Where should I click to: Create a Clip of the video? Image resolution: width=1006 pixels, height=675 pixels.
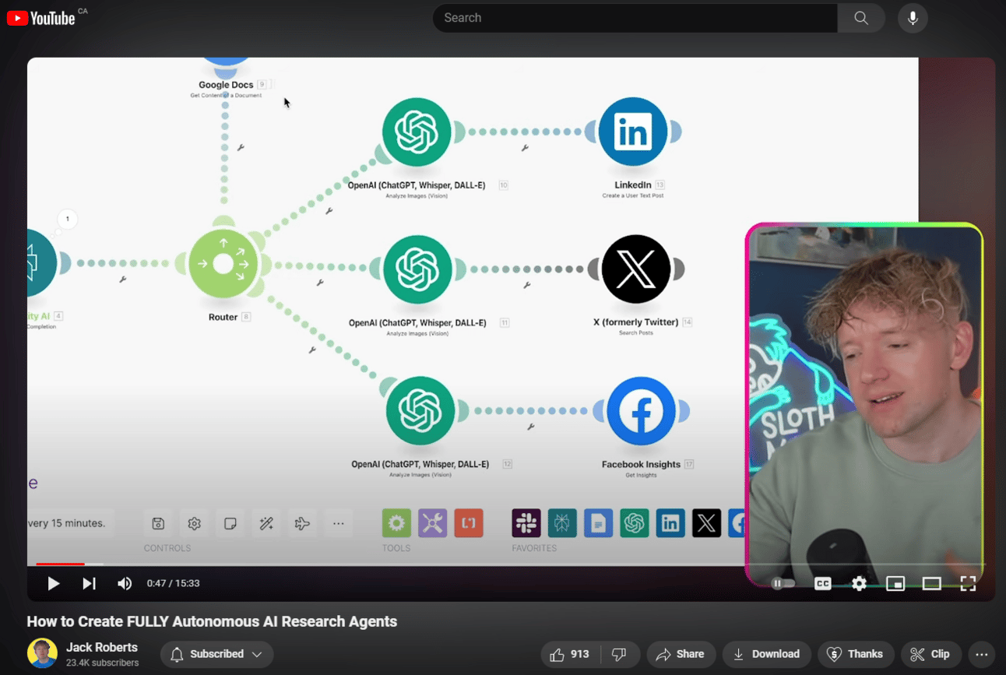pos(930,655)
